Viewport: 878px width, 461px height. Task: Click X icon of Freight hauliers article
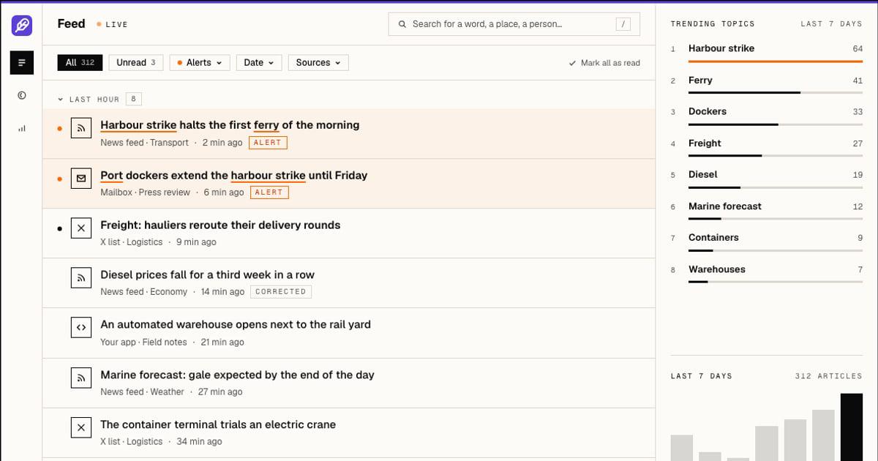click(x=81, y=228)
